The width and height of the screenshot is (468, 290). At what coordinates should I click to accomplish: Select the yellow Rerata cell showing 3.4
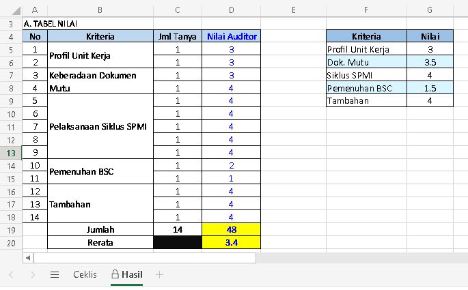pyautogui.click(x=232, y=242)
